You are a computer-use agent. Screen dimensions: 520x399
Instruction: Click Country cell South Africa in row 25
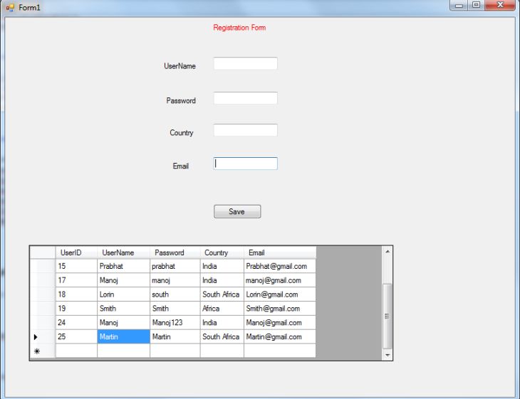[x=222, y=336]
